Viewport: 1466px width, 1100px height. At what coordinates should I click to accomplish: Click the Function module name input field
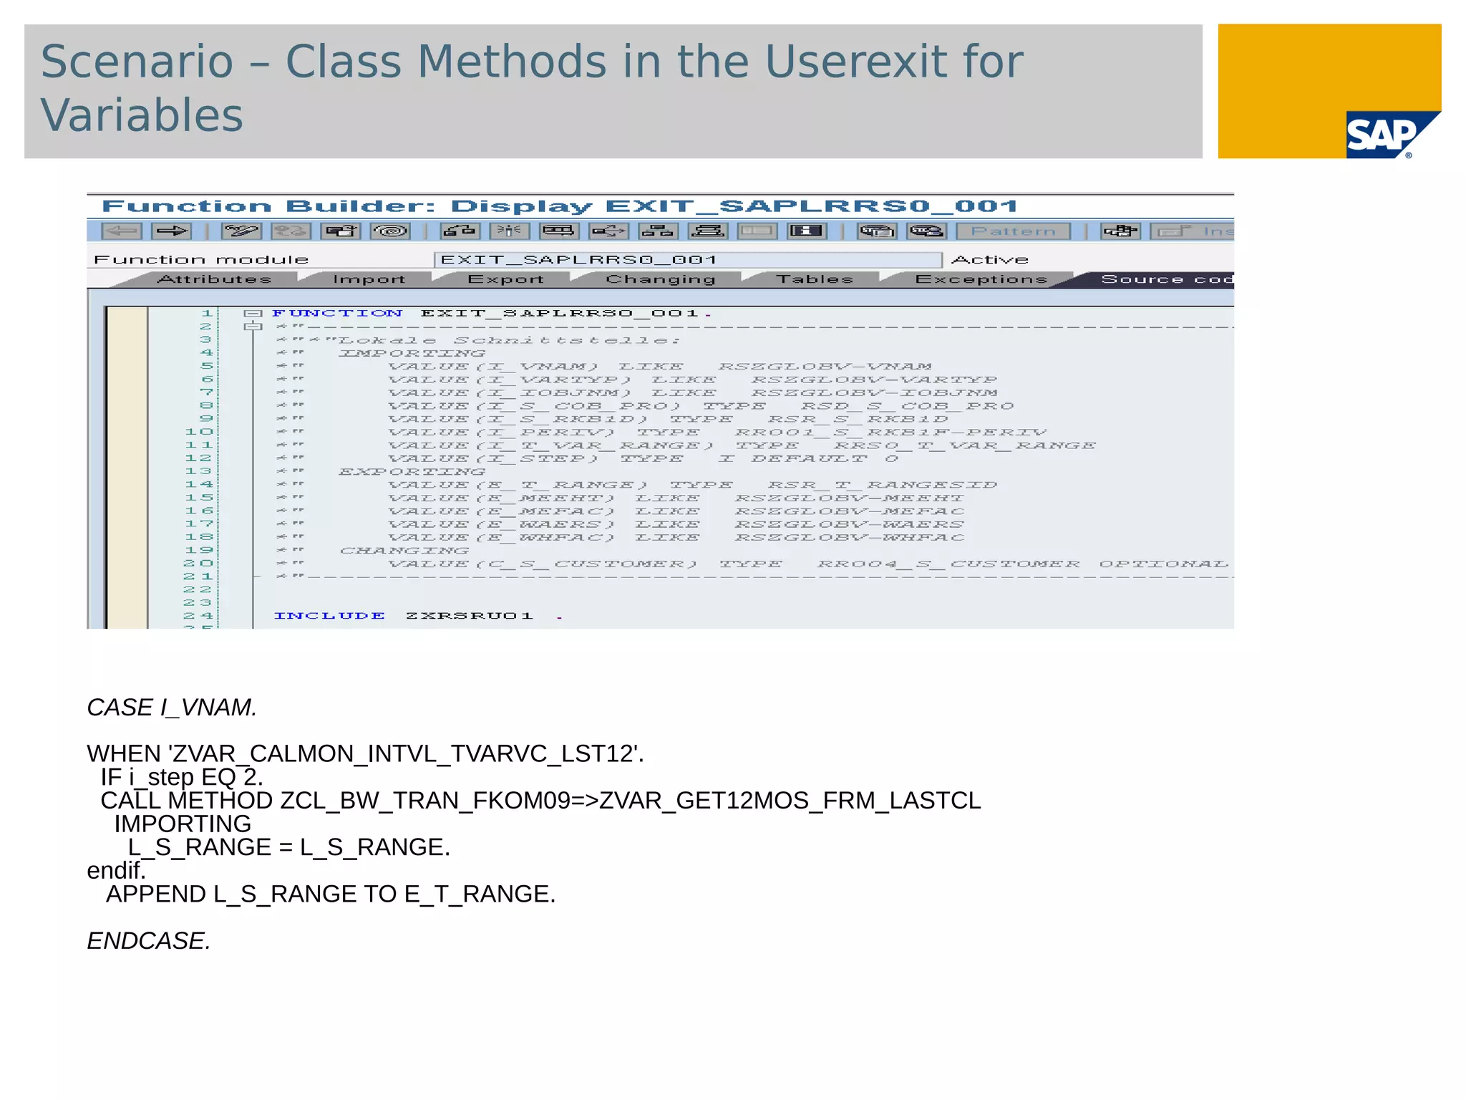click(688, 259)
